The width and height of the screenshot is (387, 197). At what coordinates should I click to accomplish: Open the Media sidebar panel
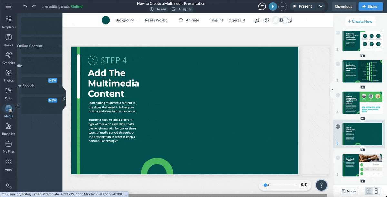[9, 111]
